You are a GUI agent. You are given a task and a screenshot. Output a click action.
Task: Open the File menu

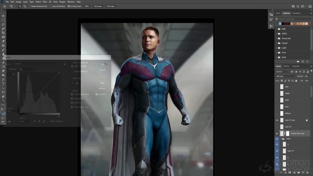[7, 2]
